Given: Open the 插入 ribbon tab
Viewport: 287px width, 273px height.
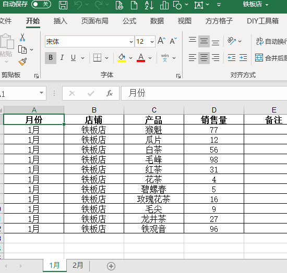Looking at the screenshot, I should coord(61,21).
